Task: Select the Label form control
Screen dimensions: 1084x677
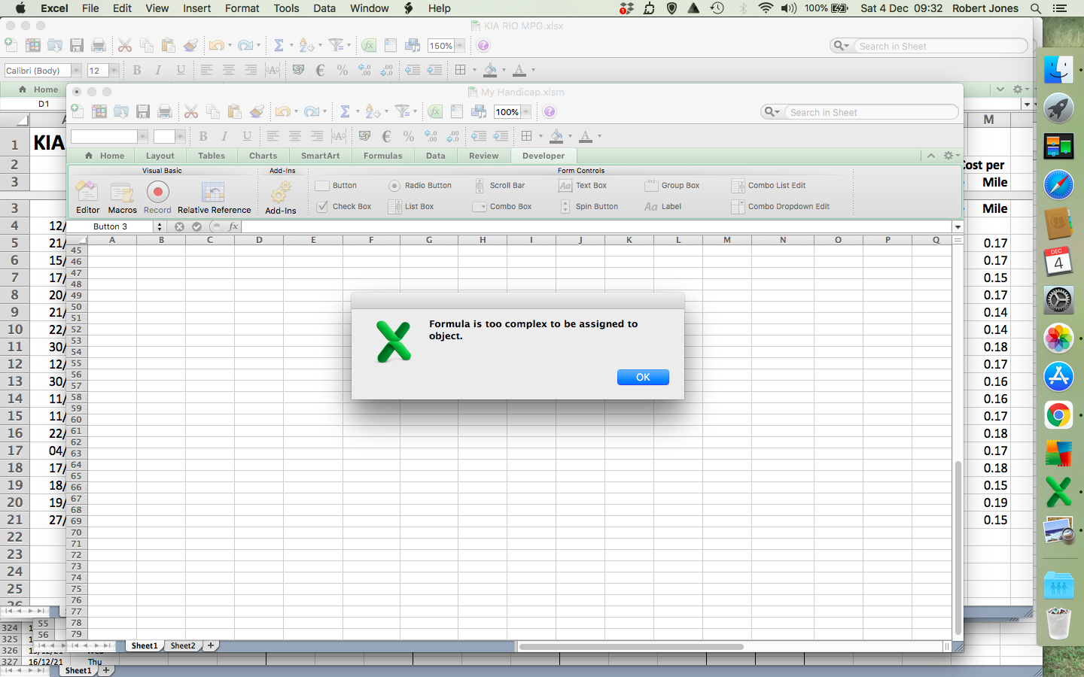Action: tap(663, 207)
